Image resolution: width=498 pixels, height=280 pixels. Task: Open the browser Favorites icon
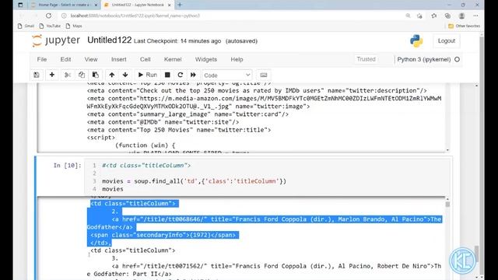click(x=434, y=16)
